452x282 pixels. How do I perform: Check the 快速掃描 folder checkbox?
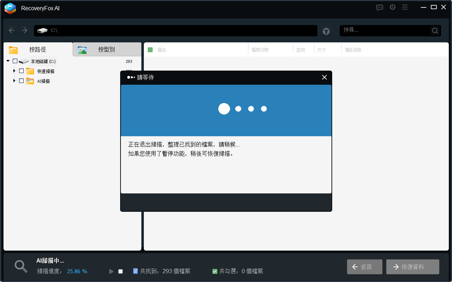21,71
